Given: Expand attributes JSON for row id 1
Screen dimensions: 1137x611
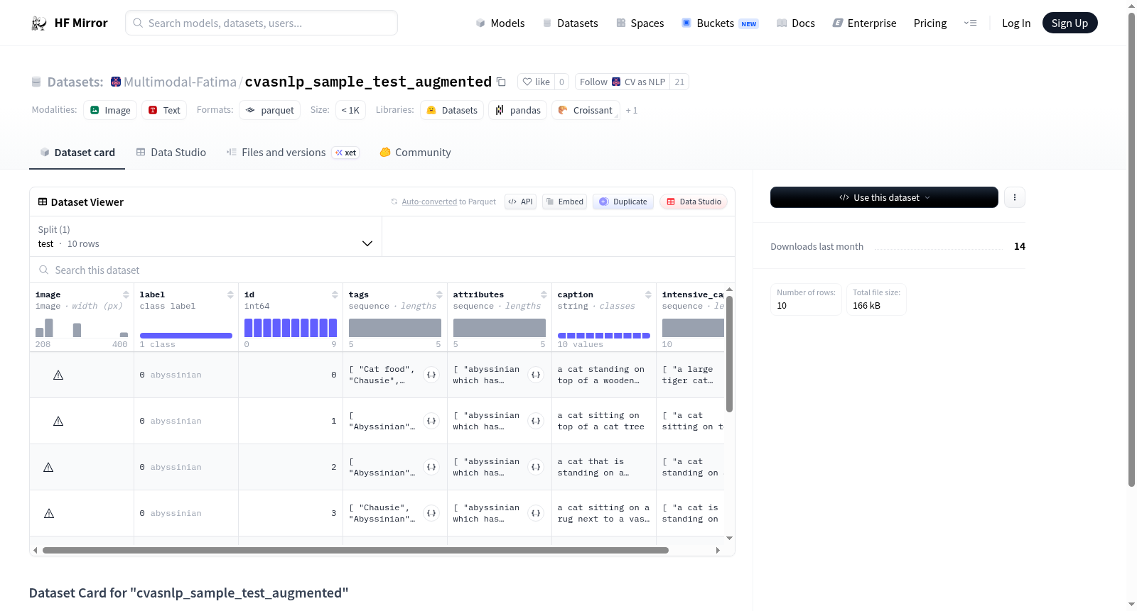Looking at the screenshot, I should point(536,421).
